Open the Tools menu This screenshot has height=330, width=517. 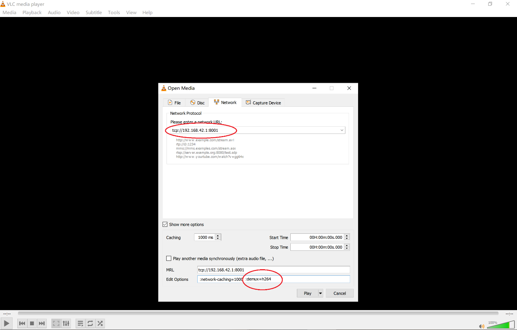114,12
